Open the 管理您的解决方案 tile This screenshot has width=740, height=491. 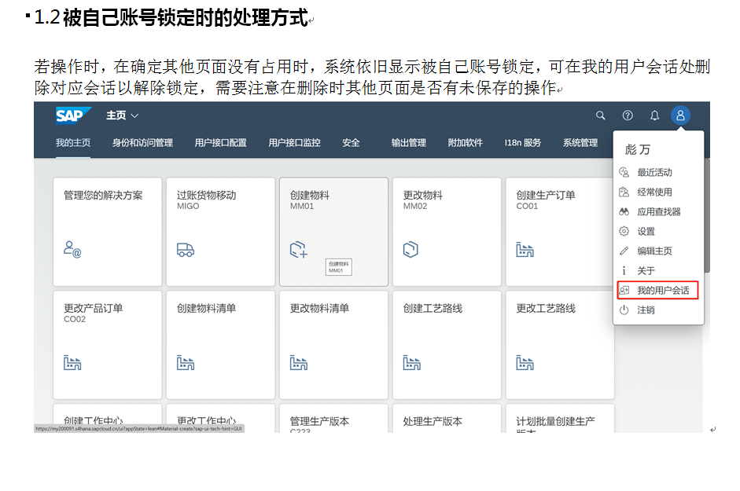108,231
